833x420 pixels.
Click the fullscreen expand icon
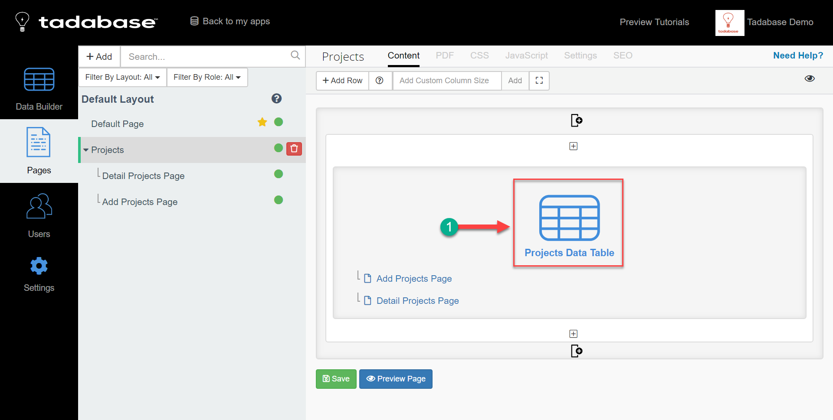(x=539, y=81)
